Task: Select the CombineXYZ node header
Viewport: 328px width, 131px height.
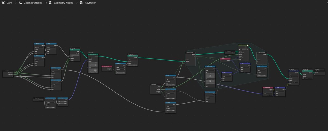Action: (x=63, y=98)
